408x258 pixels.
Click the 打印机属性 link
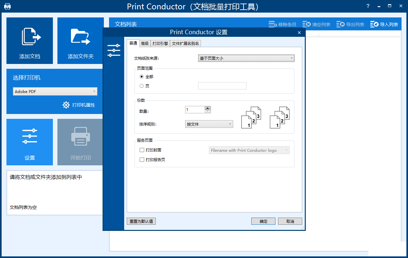click(84, 105)
